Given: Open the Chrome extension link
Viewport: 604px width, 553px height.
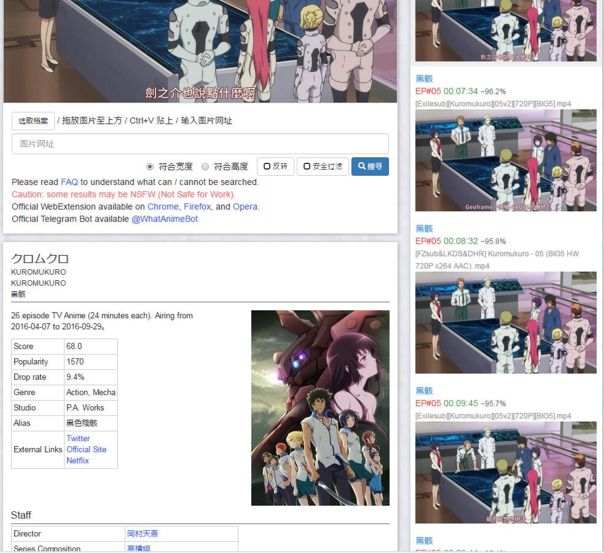Looking at the screenshot, I should pyautogui.click(x=163, y=207).
